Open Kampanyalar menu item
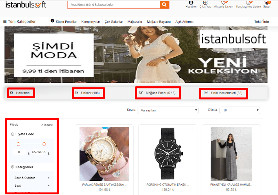278x195 pixels. 91,22
